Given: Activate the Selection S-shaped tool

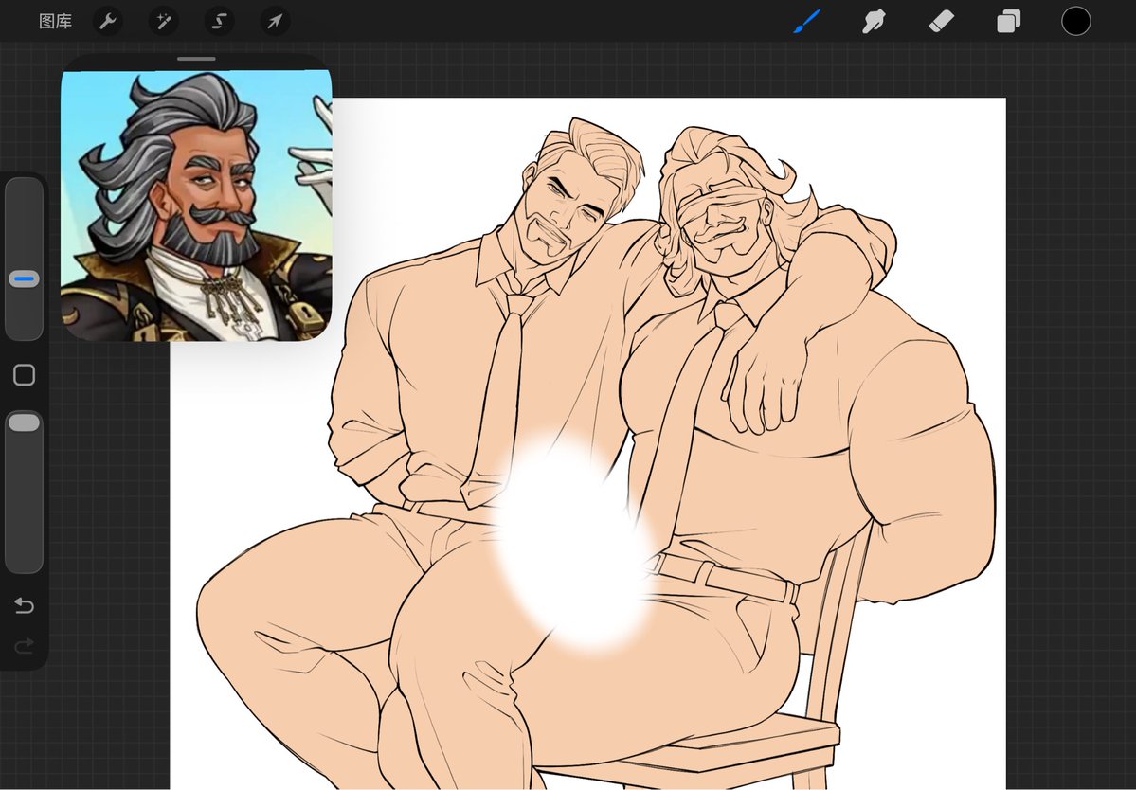Looking at the screenshot, I should click(219, 22).
